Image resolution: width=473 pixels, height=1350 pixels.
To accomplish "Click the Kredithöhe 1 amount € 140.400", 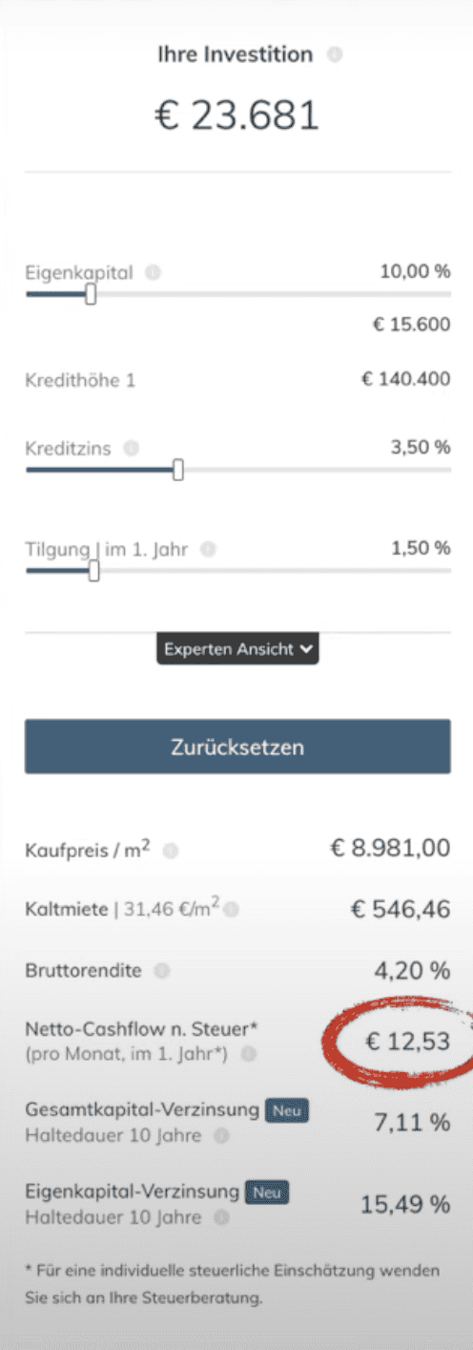I will click(x=406, y=379).
